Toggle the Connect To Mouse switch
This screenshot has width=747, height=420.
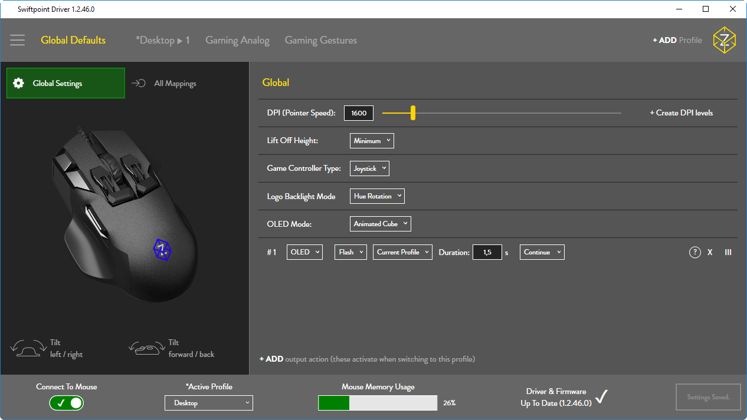67,403
